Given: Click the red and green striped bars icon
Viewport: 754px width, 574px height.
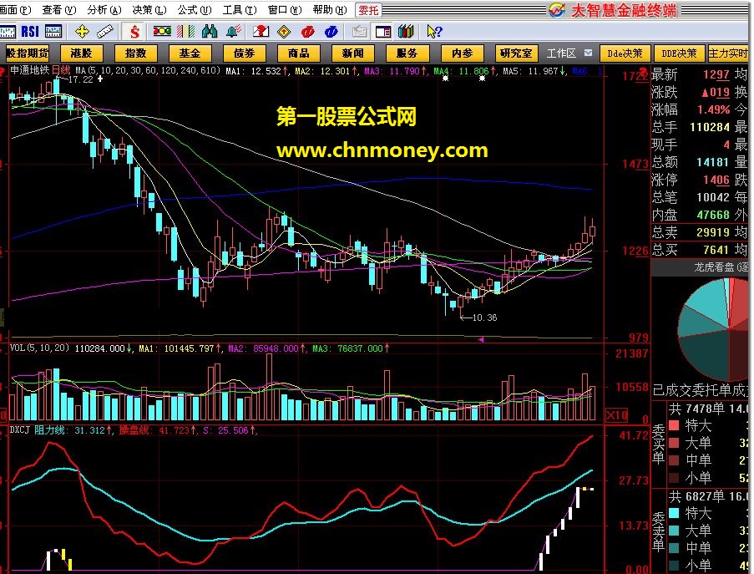Looking at the screenshot, I should 185,32.
